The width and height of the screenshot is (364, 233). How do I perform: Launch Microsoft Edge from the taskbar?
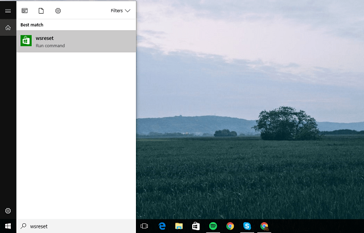(162, 226)
